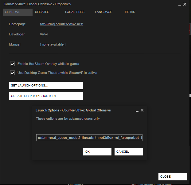
Task: Click 'These options are for advanced users only.'
Action: coord(68,119)
